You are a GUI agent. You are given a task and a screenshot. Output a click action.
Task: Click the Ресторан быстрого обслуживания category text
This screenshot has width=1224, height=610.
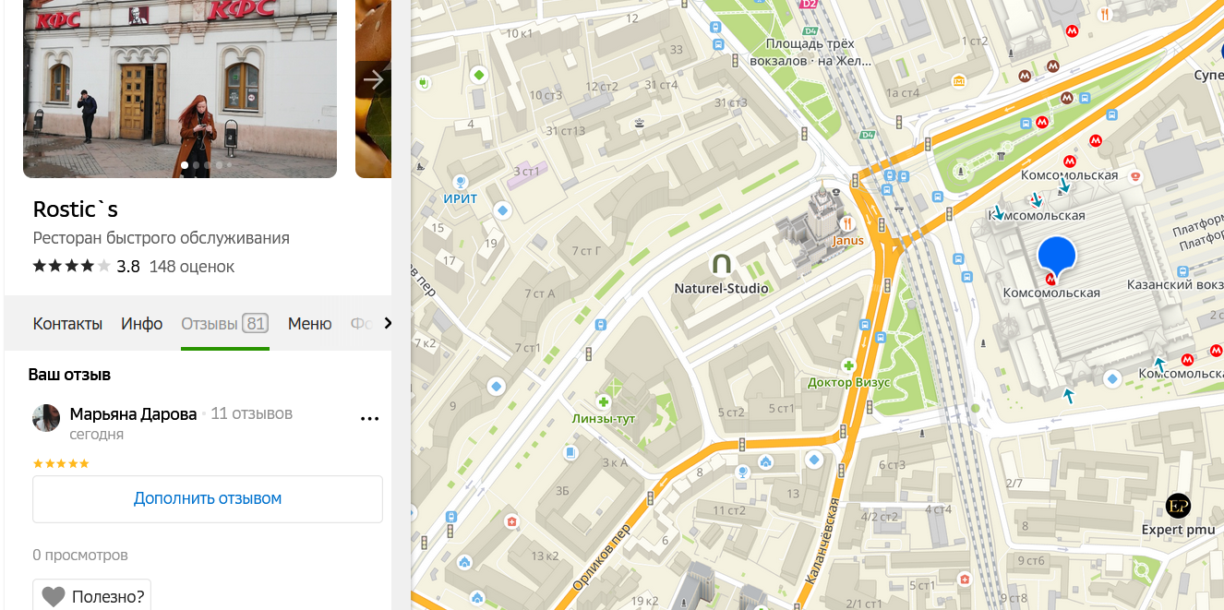click(162, 238)
